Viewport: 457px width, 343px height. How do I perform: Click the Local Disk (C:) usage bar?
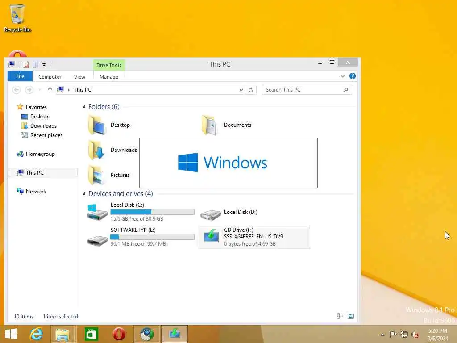pos(153,212)
